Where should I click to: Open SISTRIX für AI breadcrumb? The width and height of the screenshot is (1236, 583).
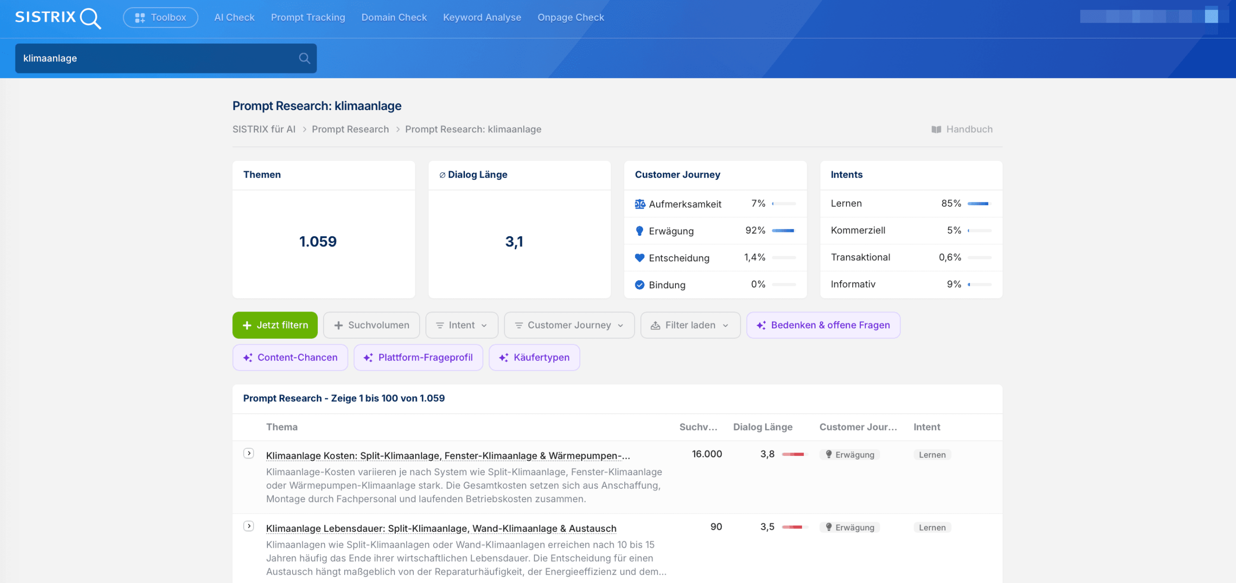(264, 129)
